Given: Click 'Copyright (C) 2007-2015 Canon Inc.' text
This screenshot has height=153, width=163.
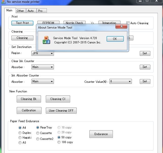Looking at the screenshot, I should [78, 42].
